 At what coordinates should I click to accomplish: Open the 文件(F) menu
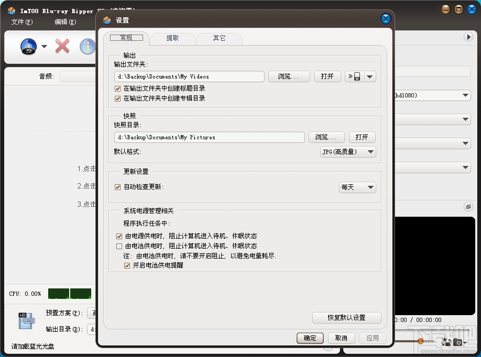[21, 23]
